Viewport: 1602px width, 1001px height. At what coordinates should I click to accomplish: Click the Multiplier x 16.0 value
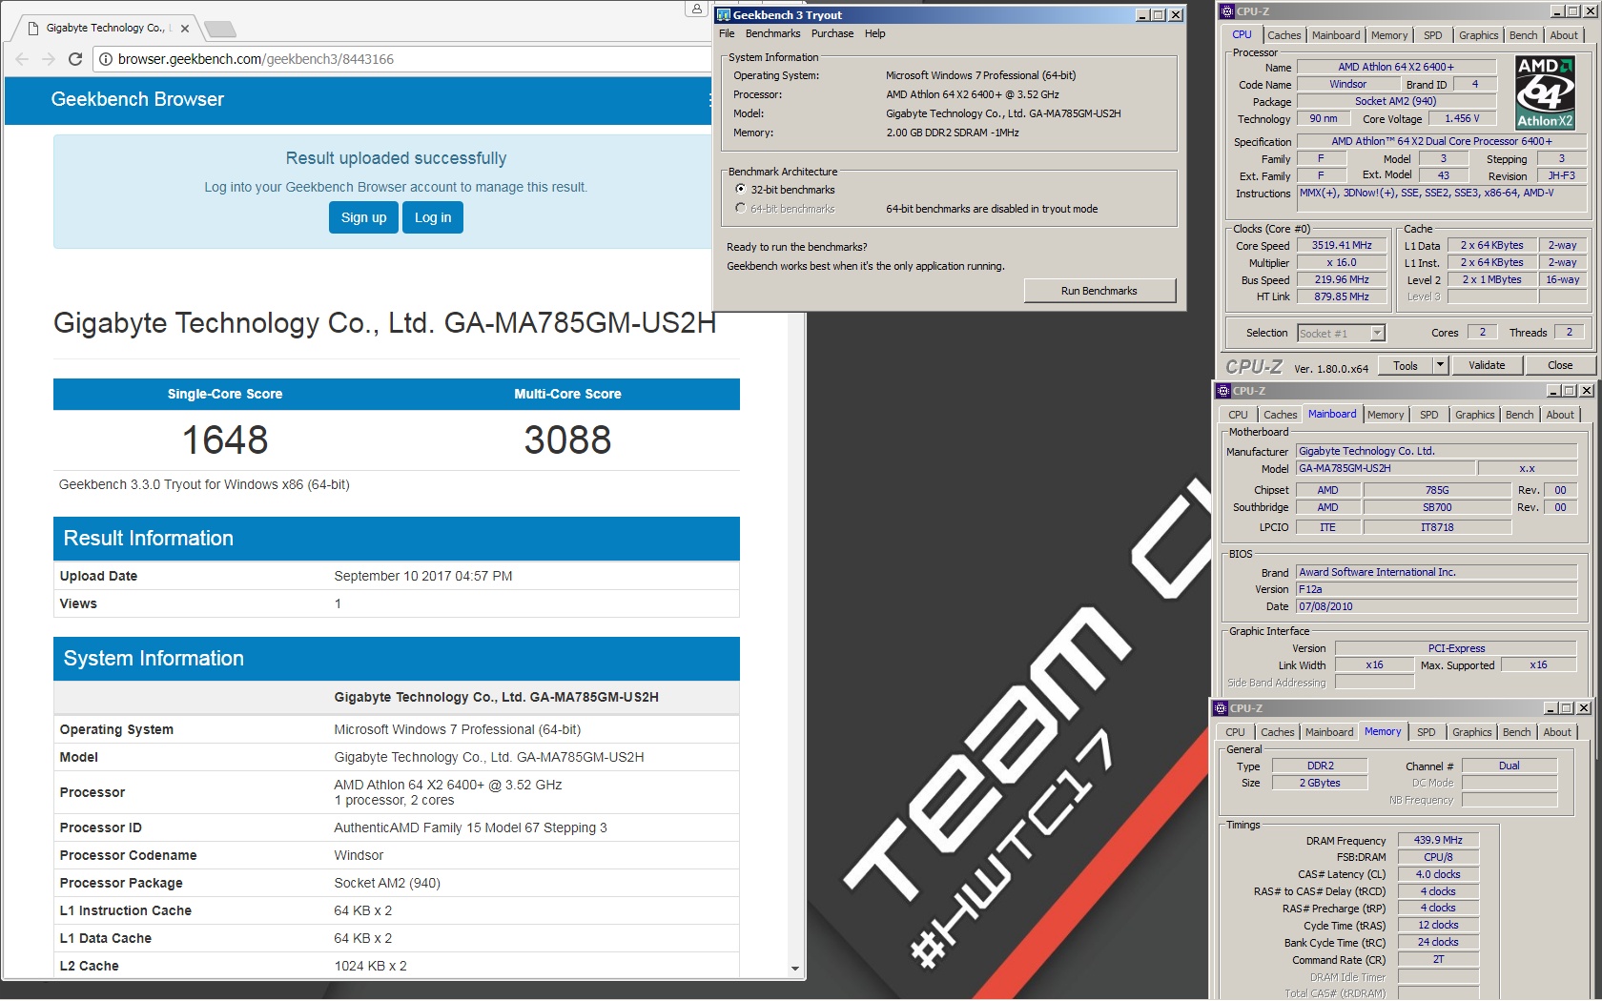(x=1341, y=262)
